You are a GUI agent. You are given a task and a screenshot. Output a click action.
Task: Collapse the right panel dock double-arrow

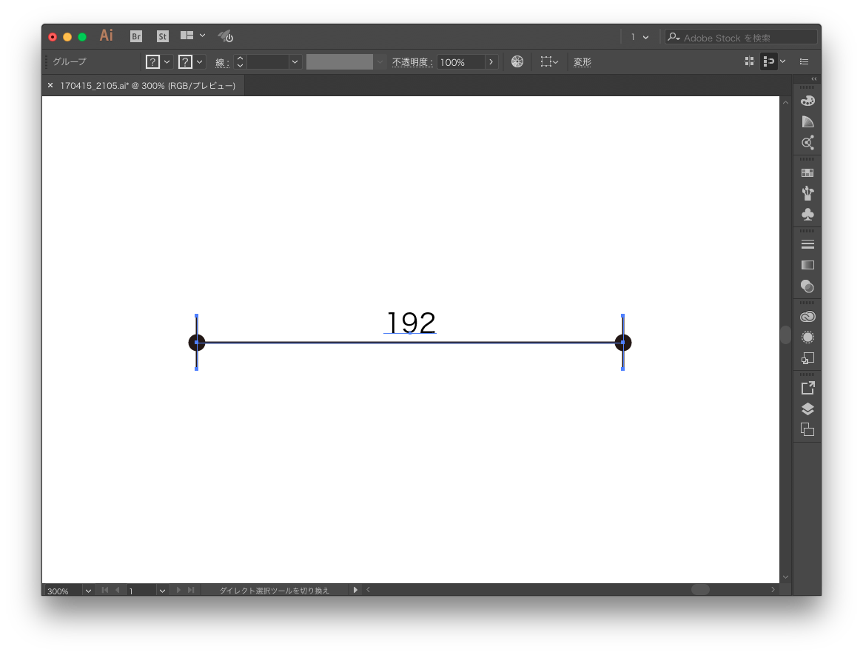814,78
